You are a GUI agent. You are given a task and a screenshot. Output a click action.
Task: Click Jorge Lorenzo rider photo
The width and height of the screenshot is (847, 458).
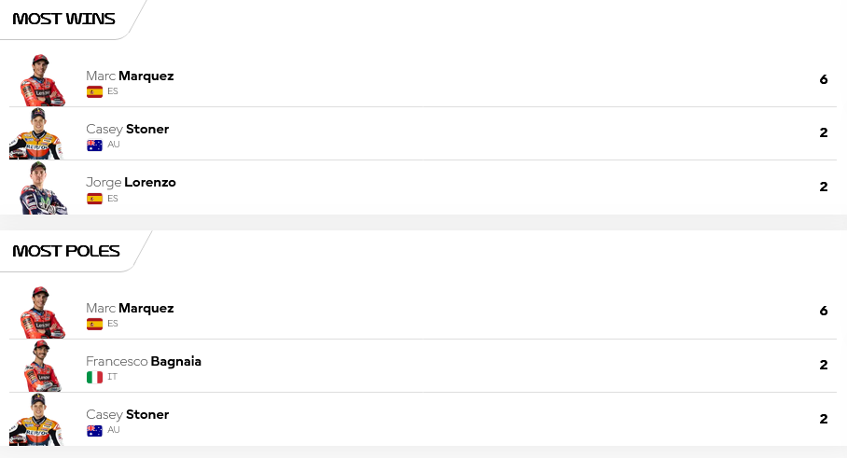[x=43, y=187]
